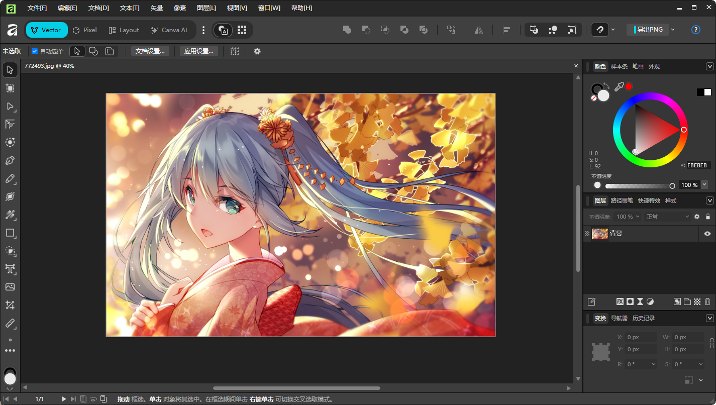Switch to the 路径画笔 tab
The image size is (716, 405).
(621, 200)
